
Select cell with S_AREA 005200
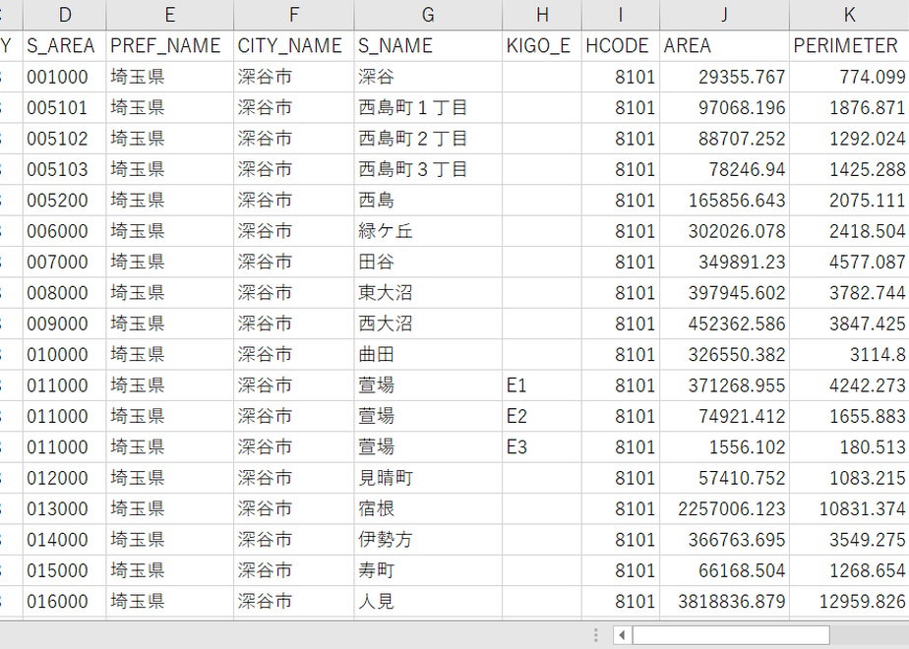[64, 200]
